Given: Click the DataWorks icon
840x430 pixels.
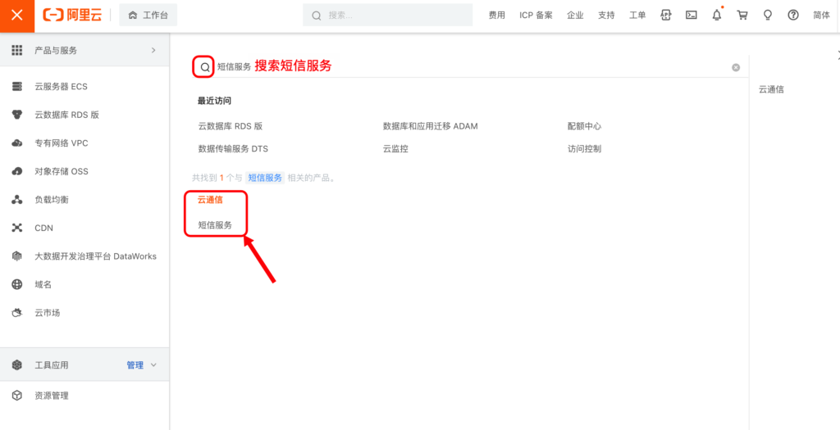Looking at the screenshot, I should pyautogui.click(x=16, y=256).
